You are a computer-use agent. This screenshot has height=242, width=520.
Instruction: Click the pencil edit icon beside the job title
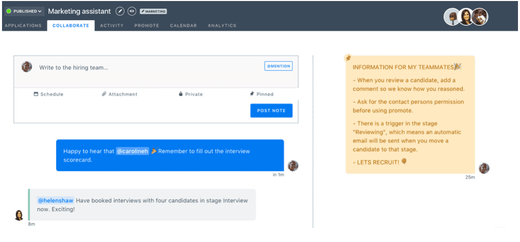point(119,11)
